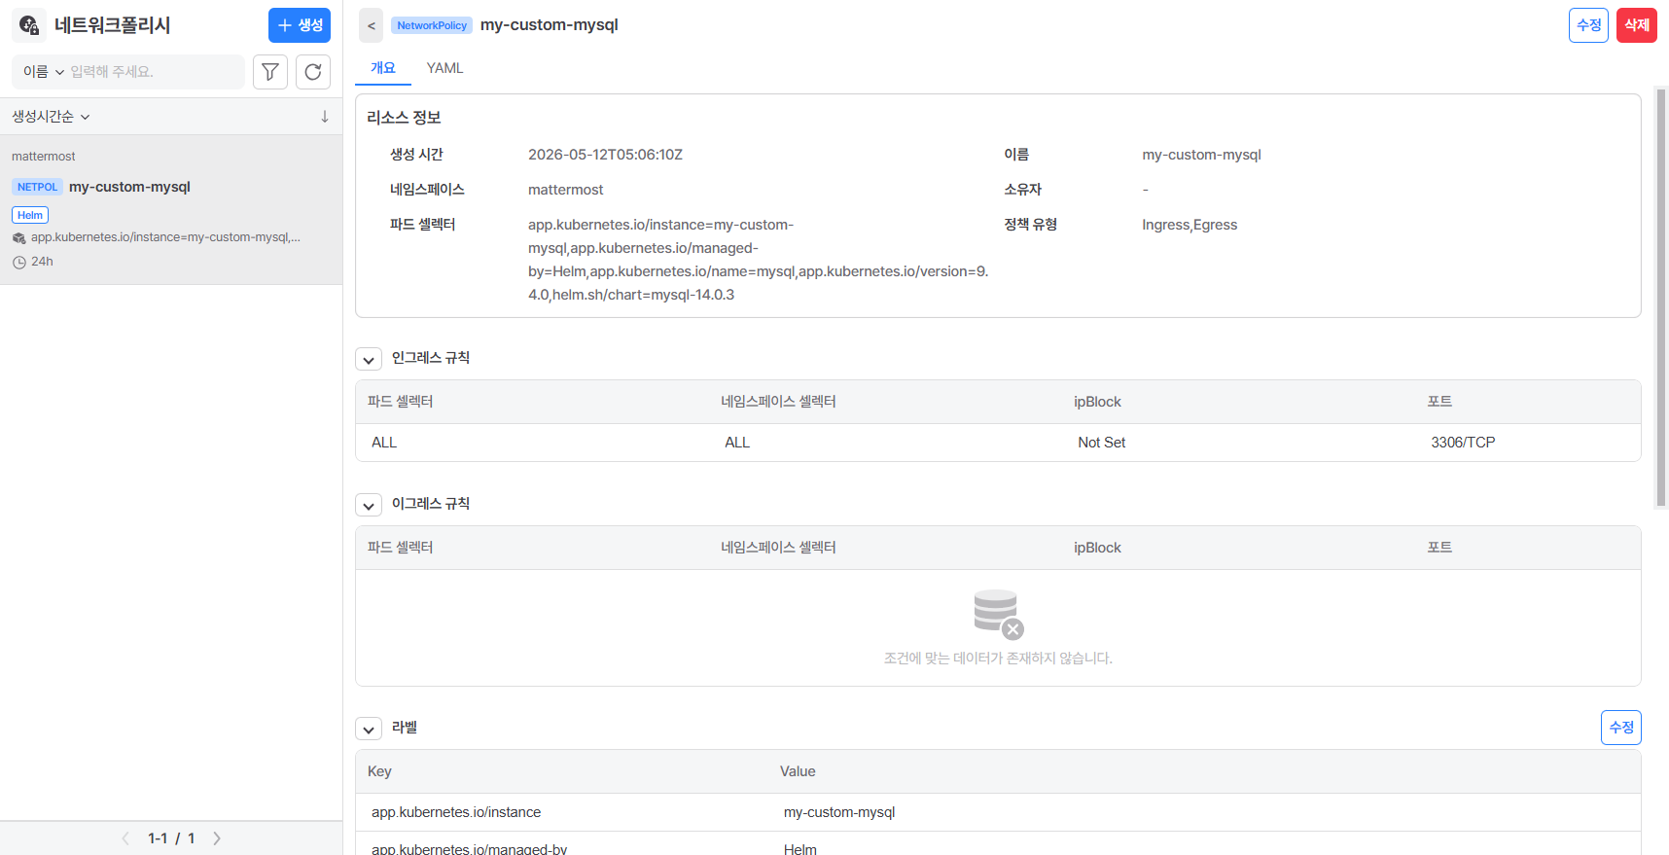
Task: Open the 생성시간순 sort dropdown
Action: click(x=51, y=117)
